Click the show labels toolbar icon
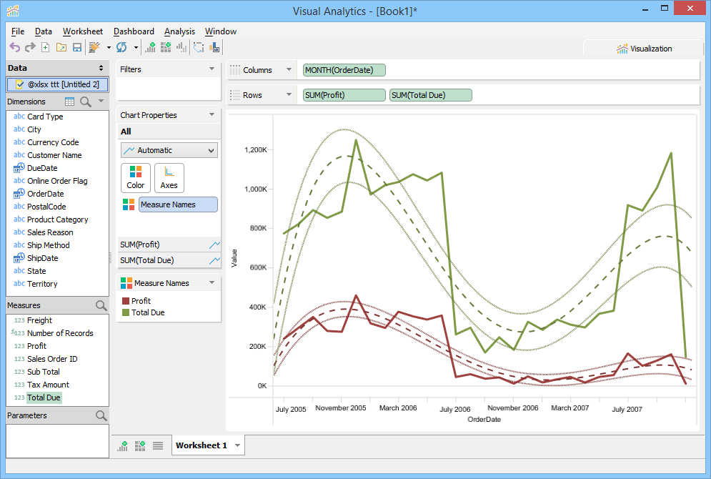The image size is (711, 479). tap(214, 47)
